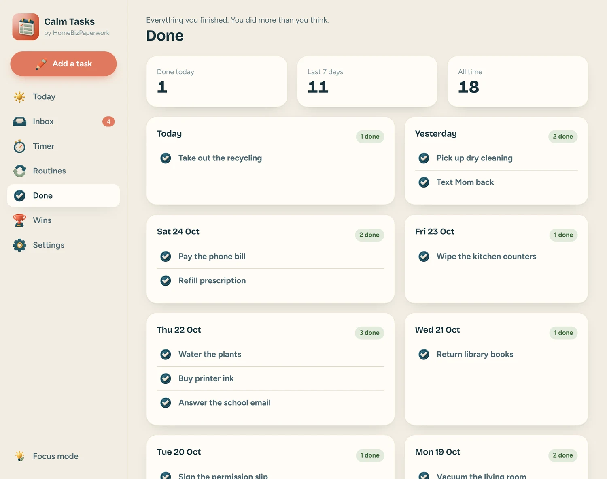The height and width of the screenshot is (479, 607).
Task: Open the Today view in sidebar
Action: [64, 97]
